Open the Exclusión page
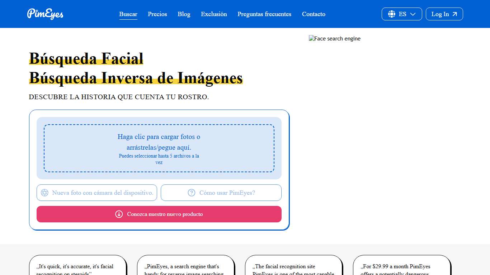Screen dimensions: 490x275 [x=214, y=14]
